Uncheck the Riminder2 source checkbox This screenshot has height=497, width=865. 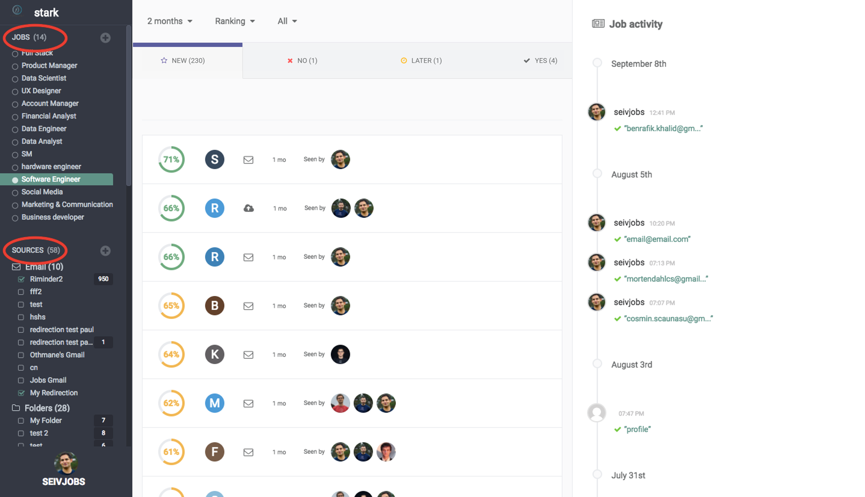(21, 279)
